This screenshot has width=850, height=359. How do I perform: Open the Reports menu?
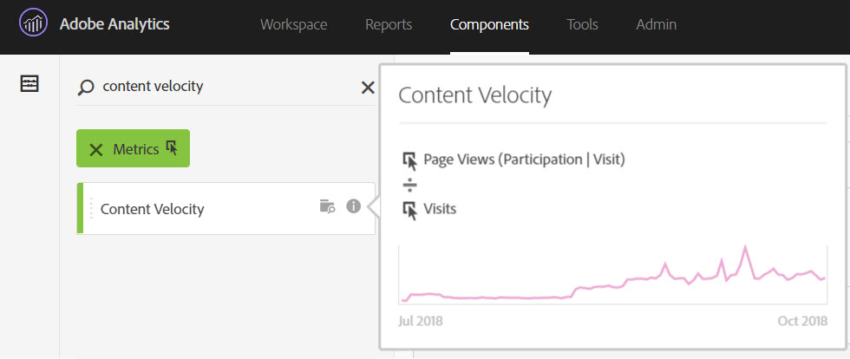click(x=389, y=24)
